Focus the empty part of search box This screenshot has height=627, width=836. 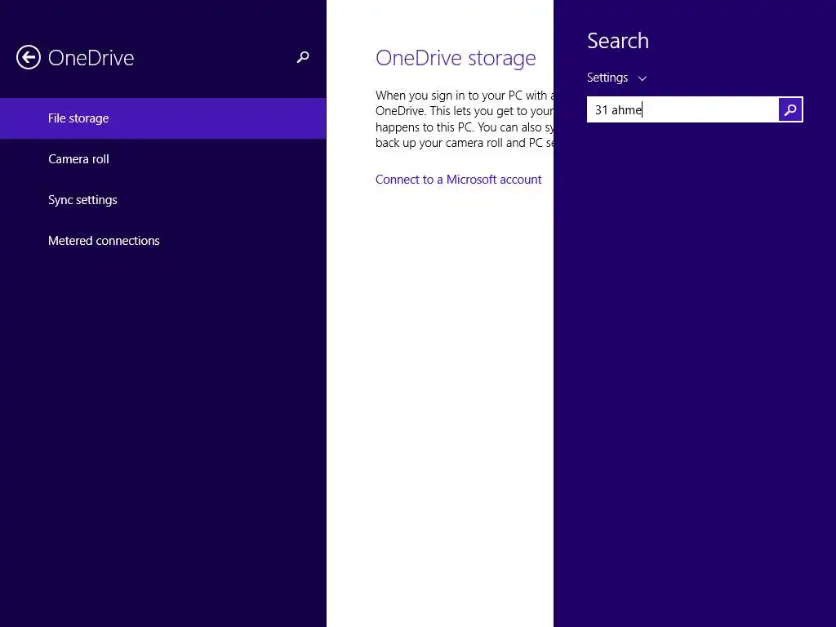[710, 110]
